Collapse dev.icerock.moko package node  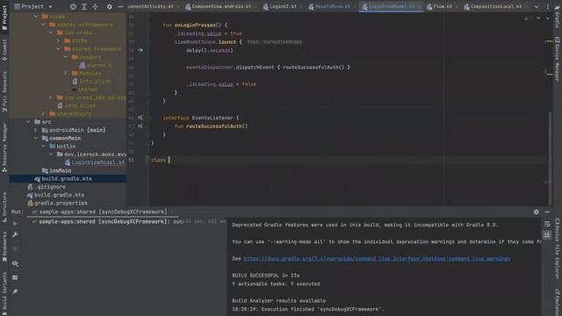51,154
